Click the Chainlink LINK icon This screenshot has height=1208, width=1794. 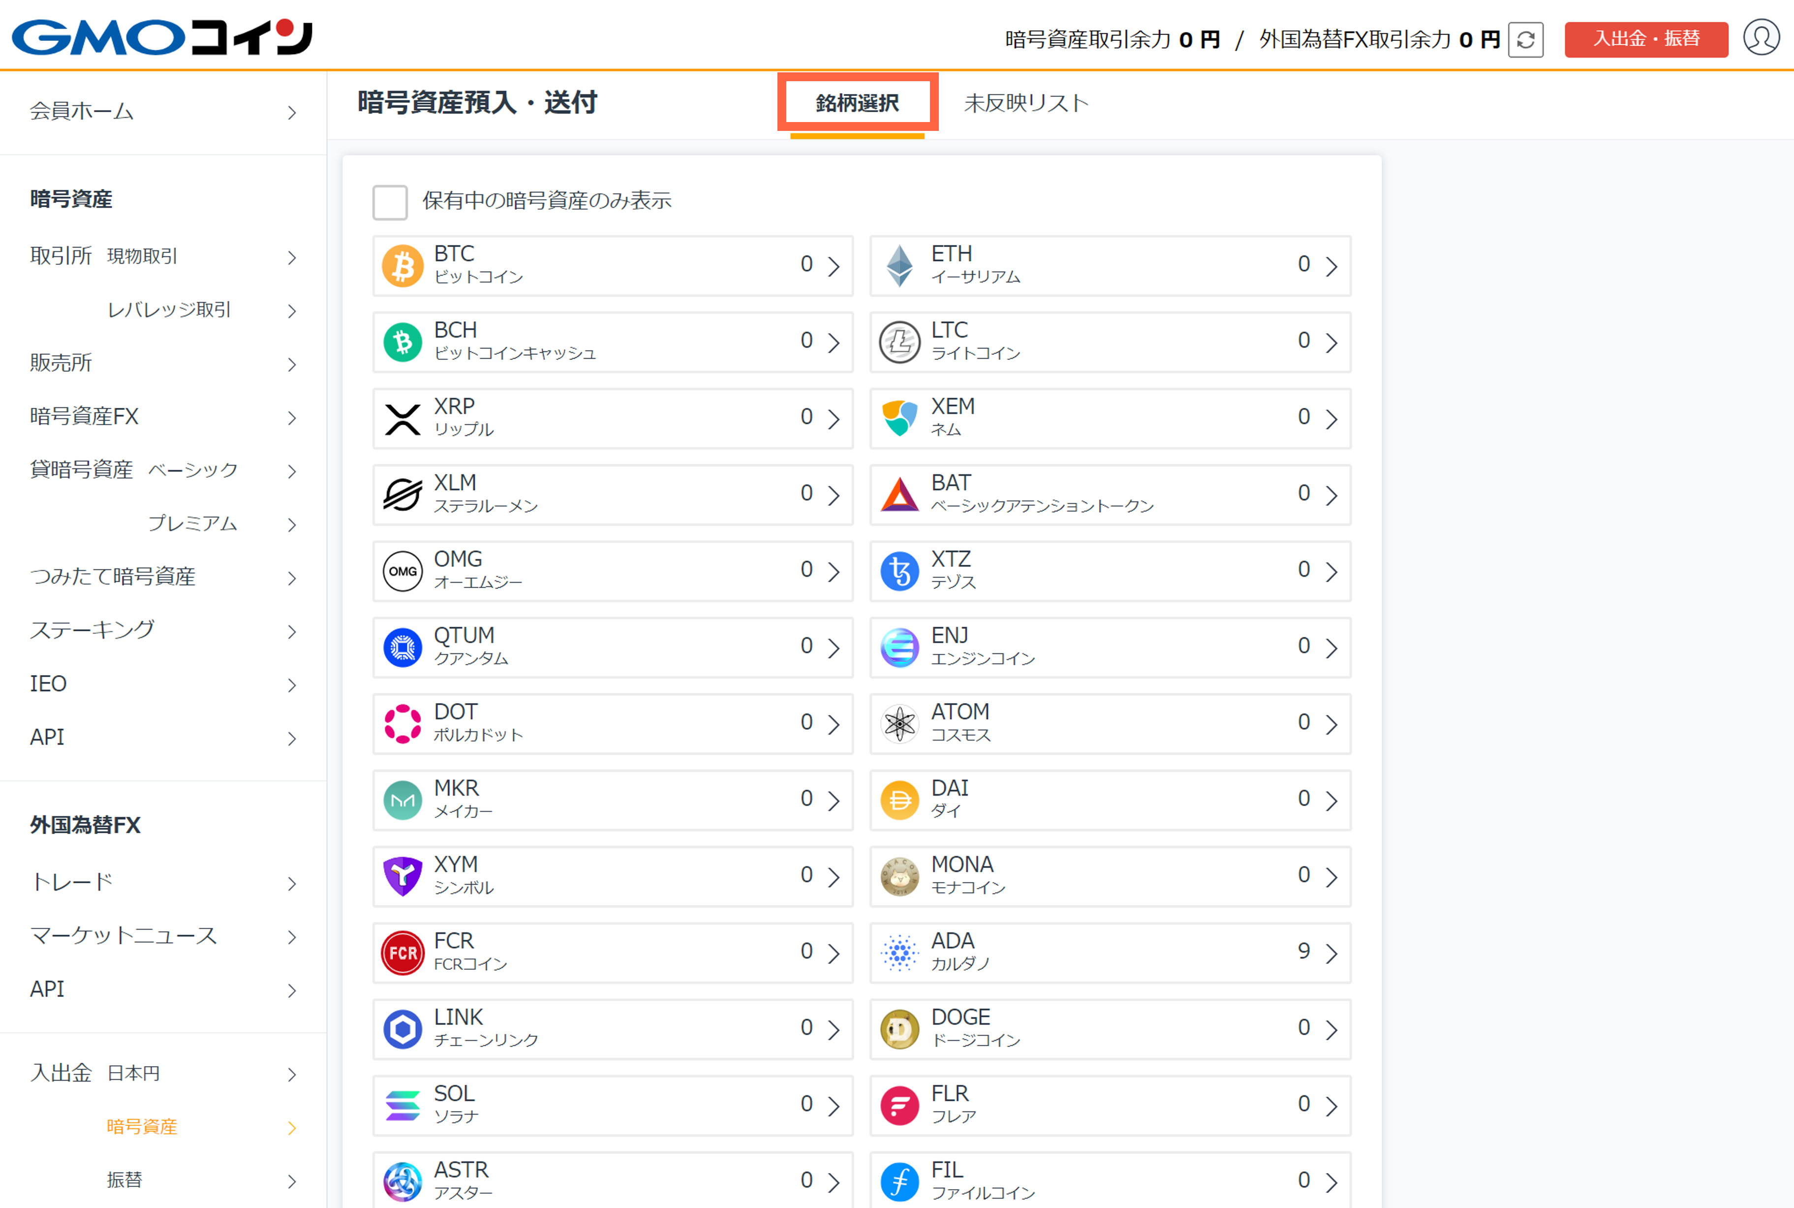402,1028
